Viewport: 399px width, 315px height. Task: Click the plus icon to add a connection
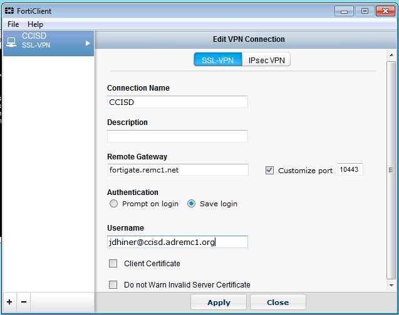9,302
